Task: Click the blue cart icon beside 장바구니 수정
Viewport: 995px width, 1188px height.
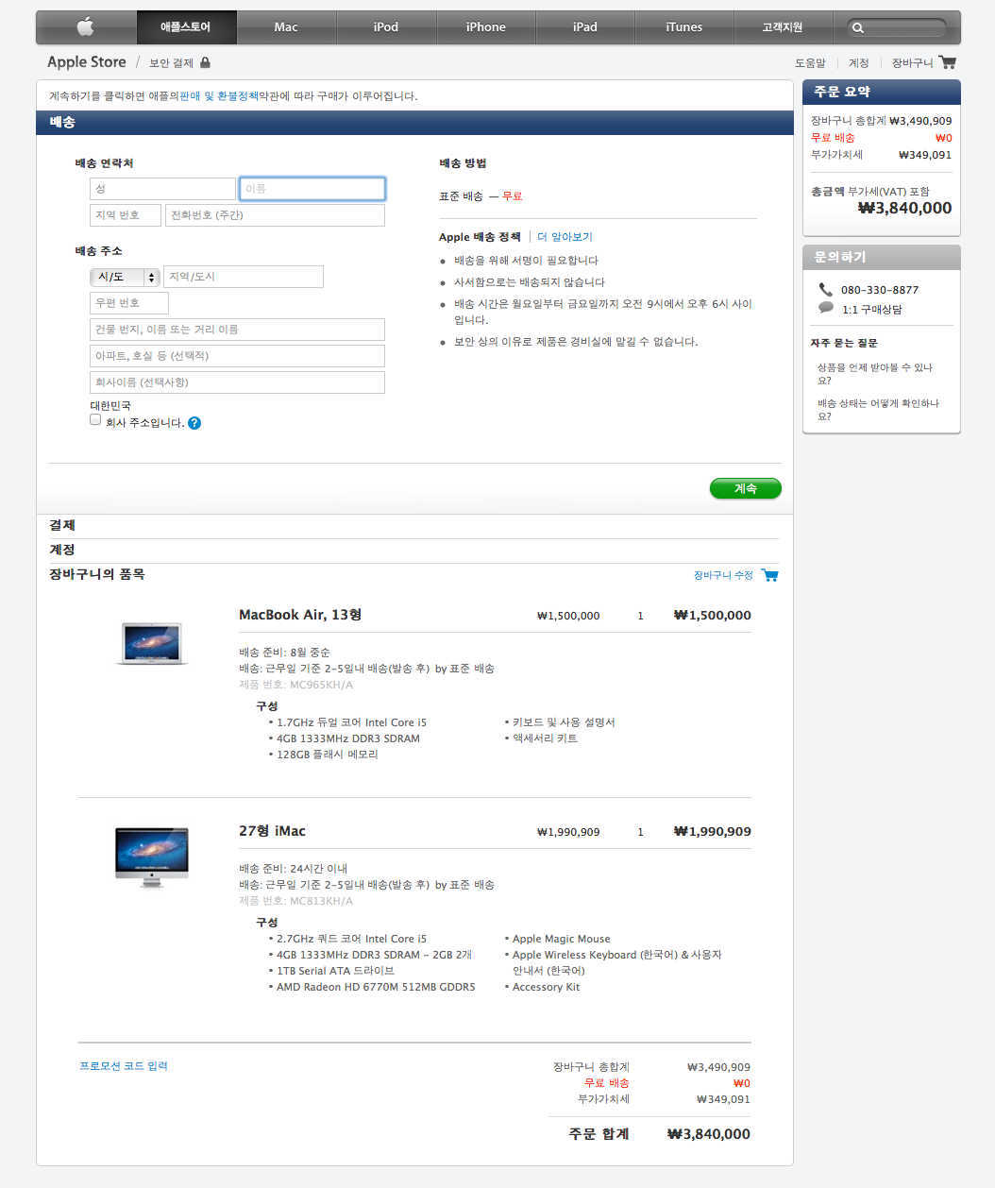Action: click(769, 575)
